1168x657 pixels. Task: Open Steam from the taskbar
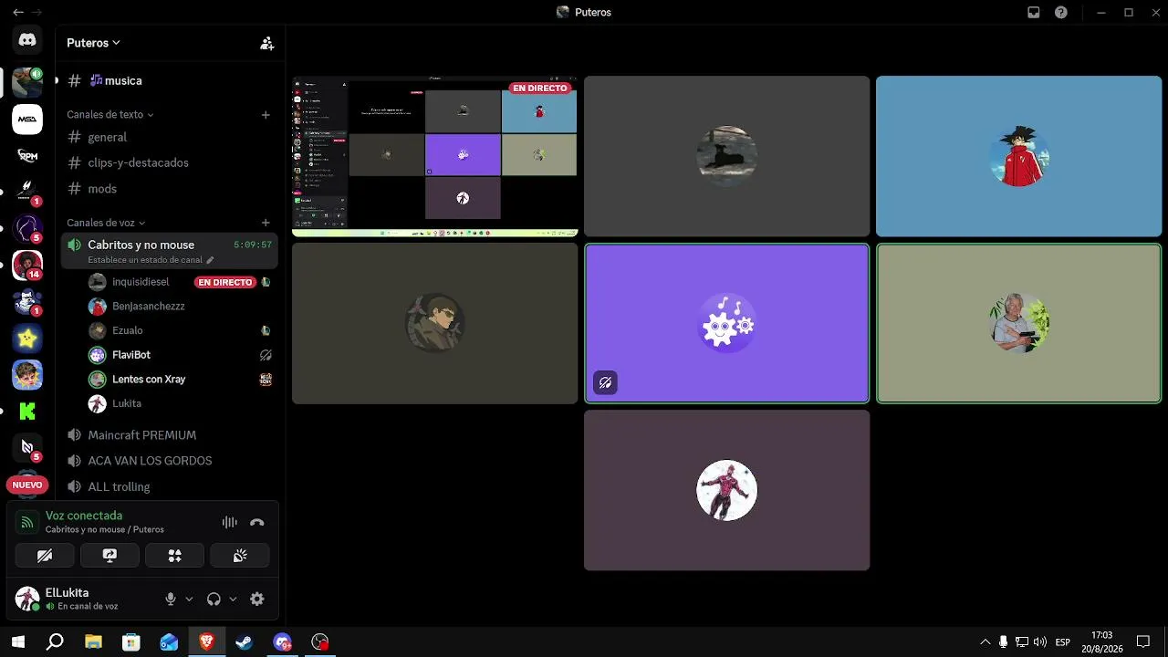click(245, 641)
